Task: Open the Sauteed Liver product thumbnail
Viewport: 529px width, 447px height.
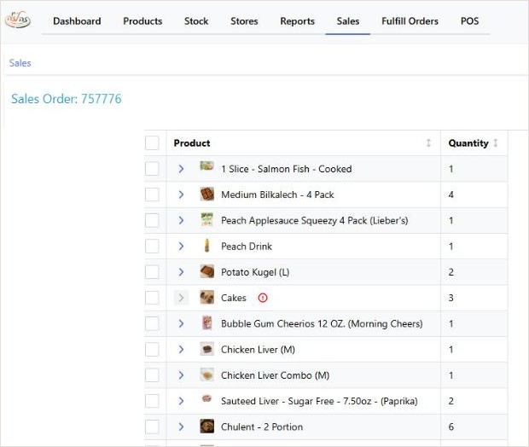Action: [x=206, y=398]
